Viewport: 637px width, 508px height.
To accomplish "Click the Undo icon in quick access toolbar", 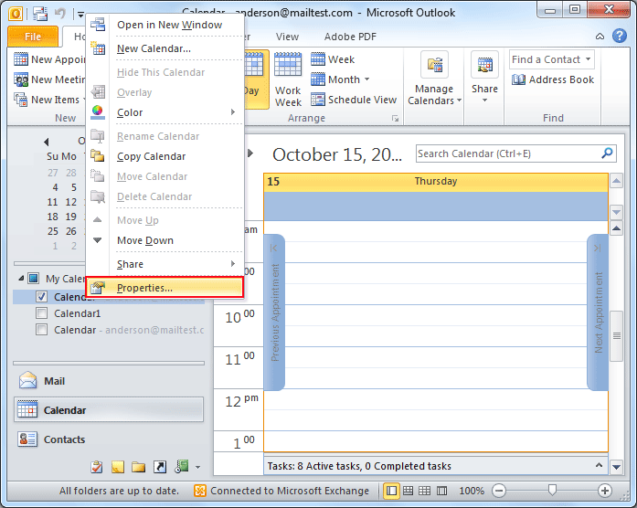I will (x=60, y=14).
